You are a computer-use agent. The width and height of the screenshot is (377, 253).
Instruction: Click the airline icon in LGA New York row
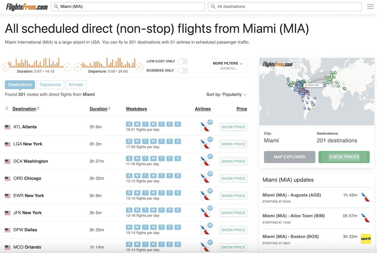point(205,144)
